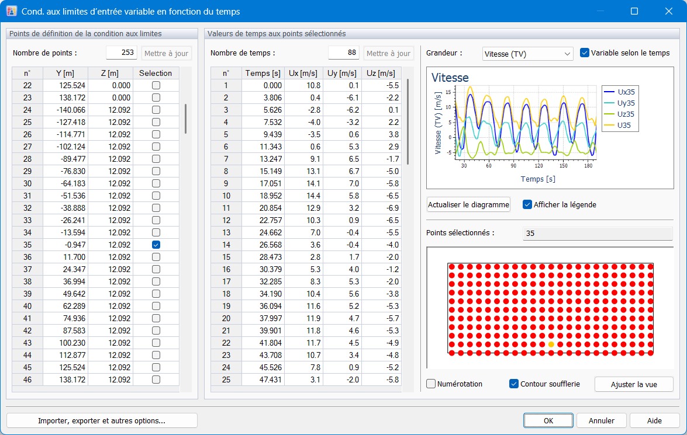Open the Grandeur dropdown showing Vitesse (TV)
The image size is (687, 435).
point(527,54)
